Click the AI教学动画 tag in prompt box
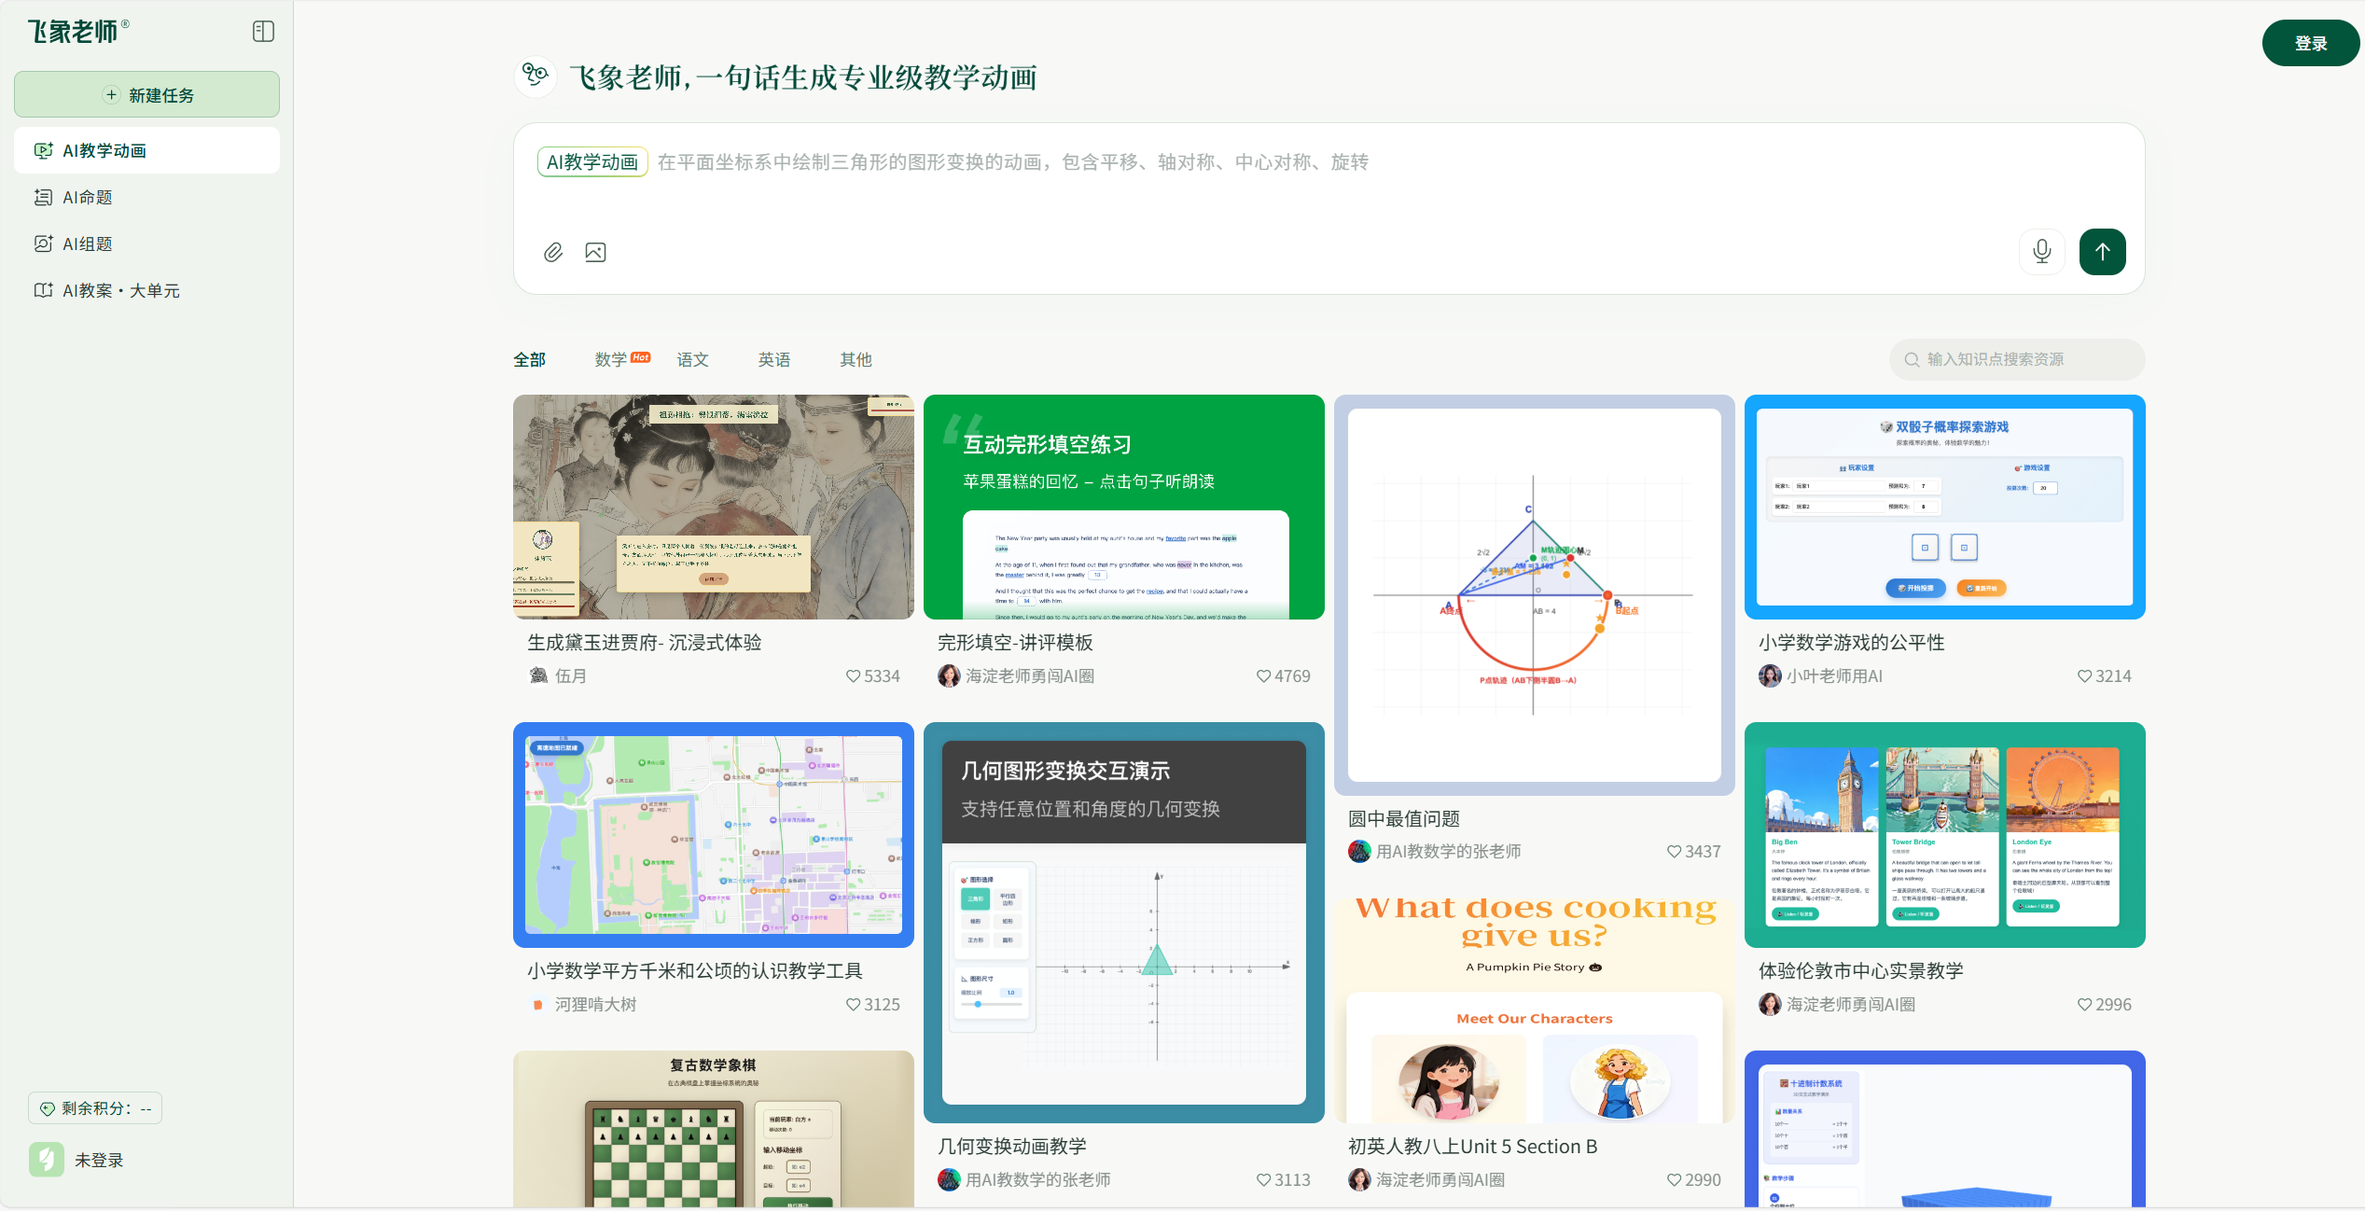This screenshot has height=1211, width=2365. point(592,162)
